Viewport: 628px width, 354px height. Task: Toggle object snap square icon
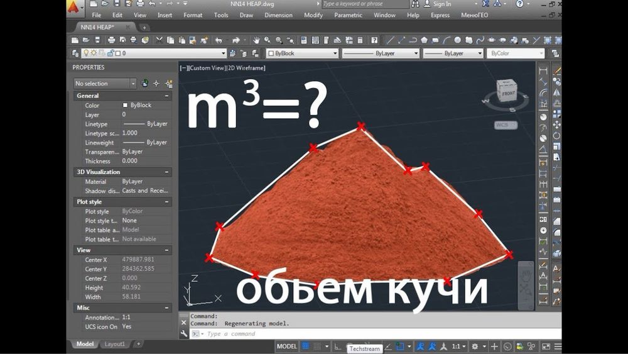coord(399,346)
